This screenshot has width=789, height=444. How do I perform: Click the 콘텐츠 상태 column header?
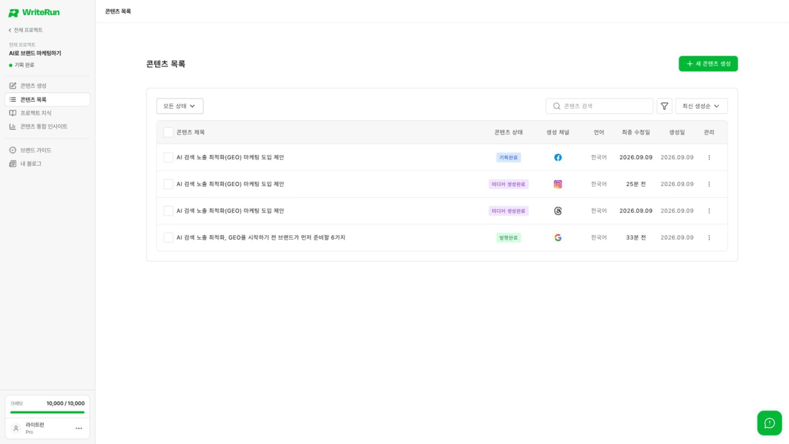click(x=508, y=132)
